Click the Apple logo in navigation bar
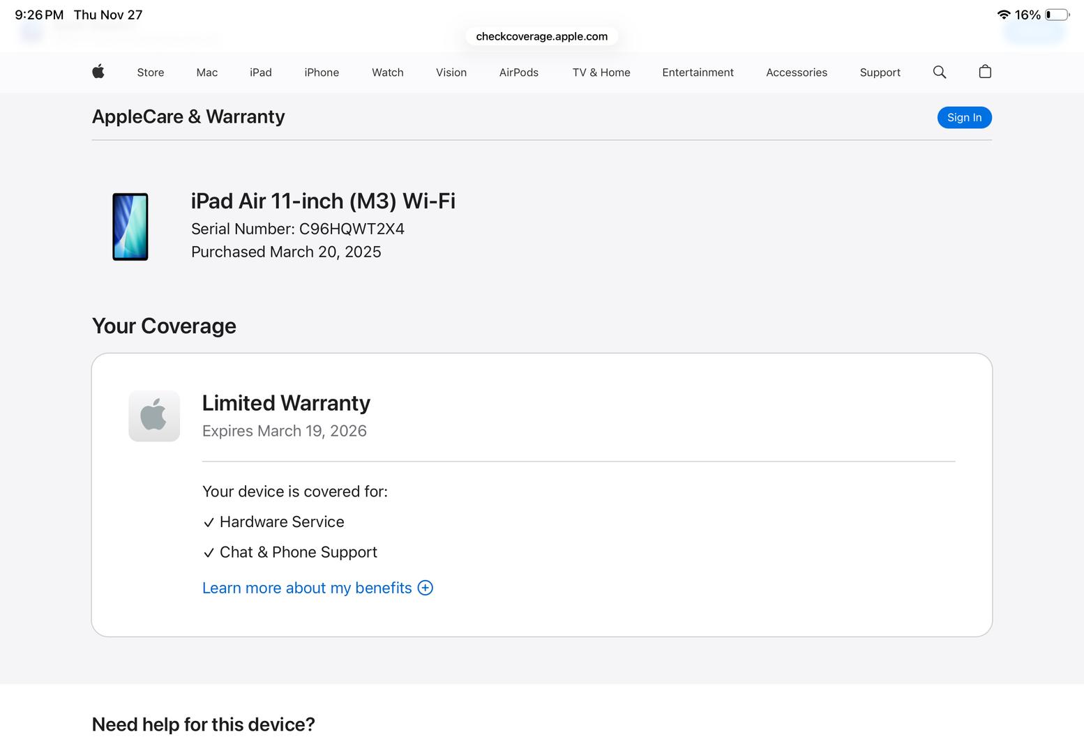The width and height of the screenshot is (1084, 753). [x=98, y=72]
